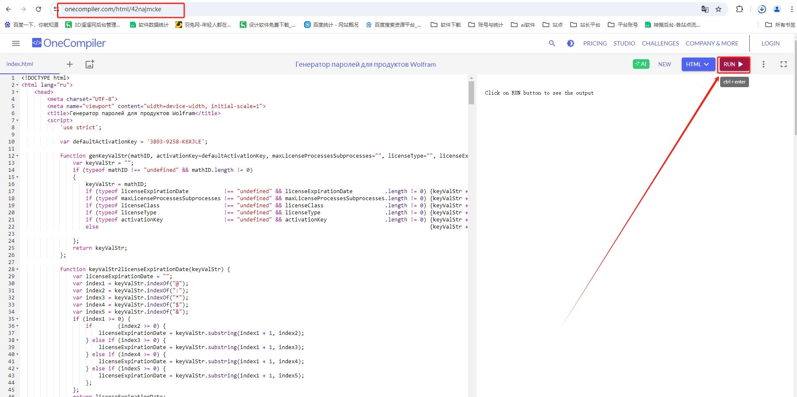Reload the page
Image resolution: width=797 pixels, height=397 pixels.
point(38,9)
